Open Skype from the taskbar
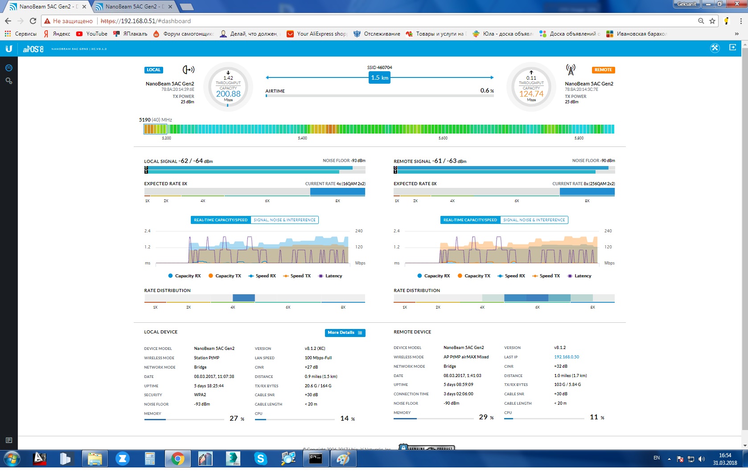The image size is (748, 471). pyautogui.click(x=261, y=459)
